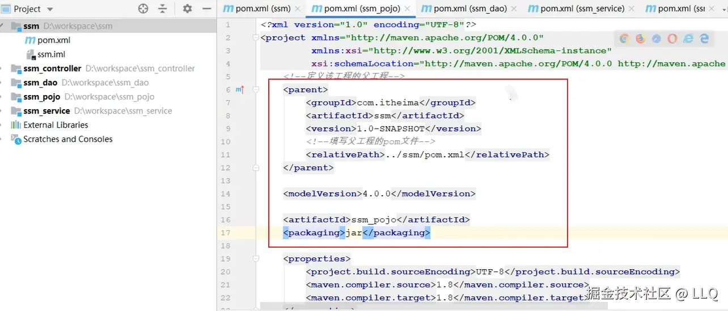This screenshot has width=728, height=311.
Task: Open preview in Edge browser icon
Action: coord(704,38)
